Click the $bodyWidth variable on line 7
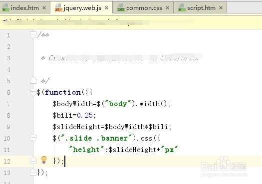 pyautogui.click(x=73, y=104)
